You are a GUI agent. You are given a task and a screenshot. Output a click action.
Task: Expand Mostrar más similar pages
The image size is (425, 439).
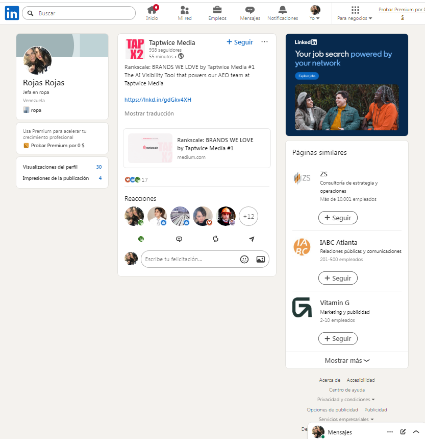coord(347,361)
